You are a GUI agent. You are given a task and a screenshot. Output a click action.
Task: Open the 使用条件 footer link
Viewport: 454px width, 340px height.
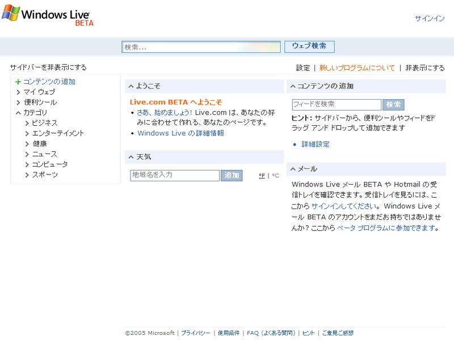coord(229,333)
